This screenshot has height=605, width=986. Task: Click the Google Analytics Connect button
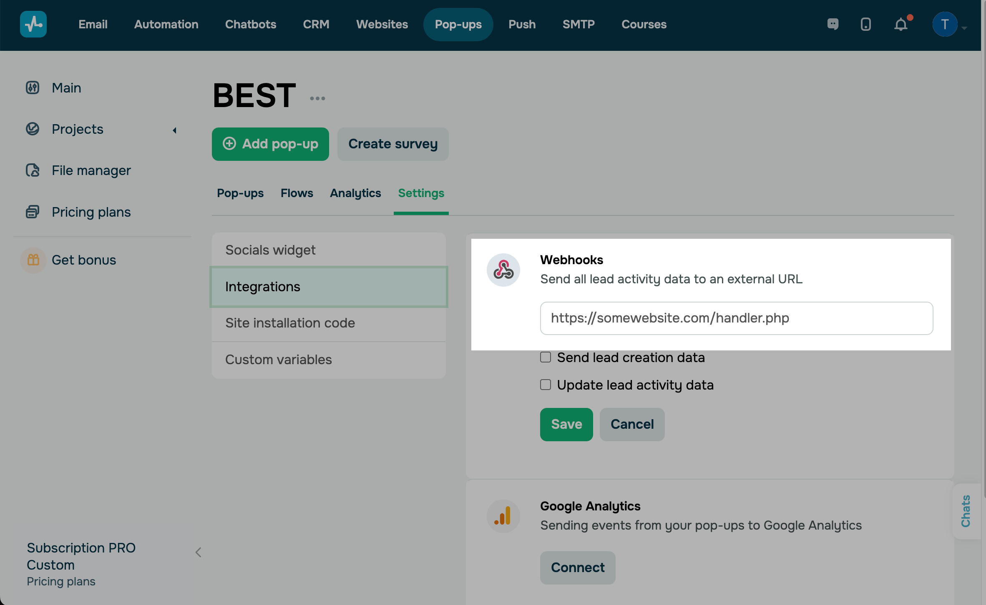[x=578, y=567]
